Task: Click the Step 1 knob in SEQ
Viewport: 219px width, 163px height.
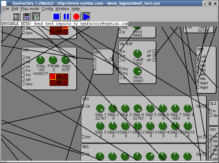Action: click(x=100, y=108)
